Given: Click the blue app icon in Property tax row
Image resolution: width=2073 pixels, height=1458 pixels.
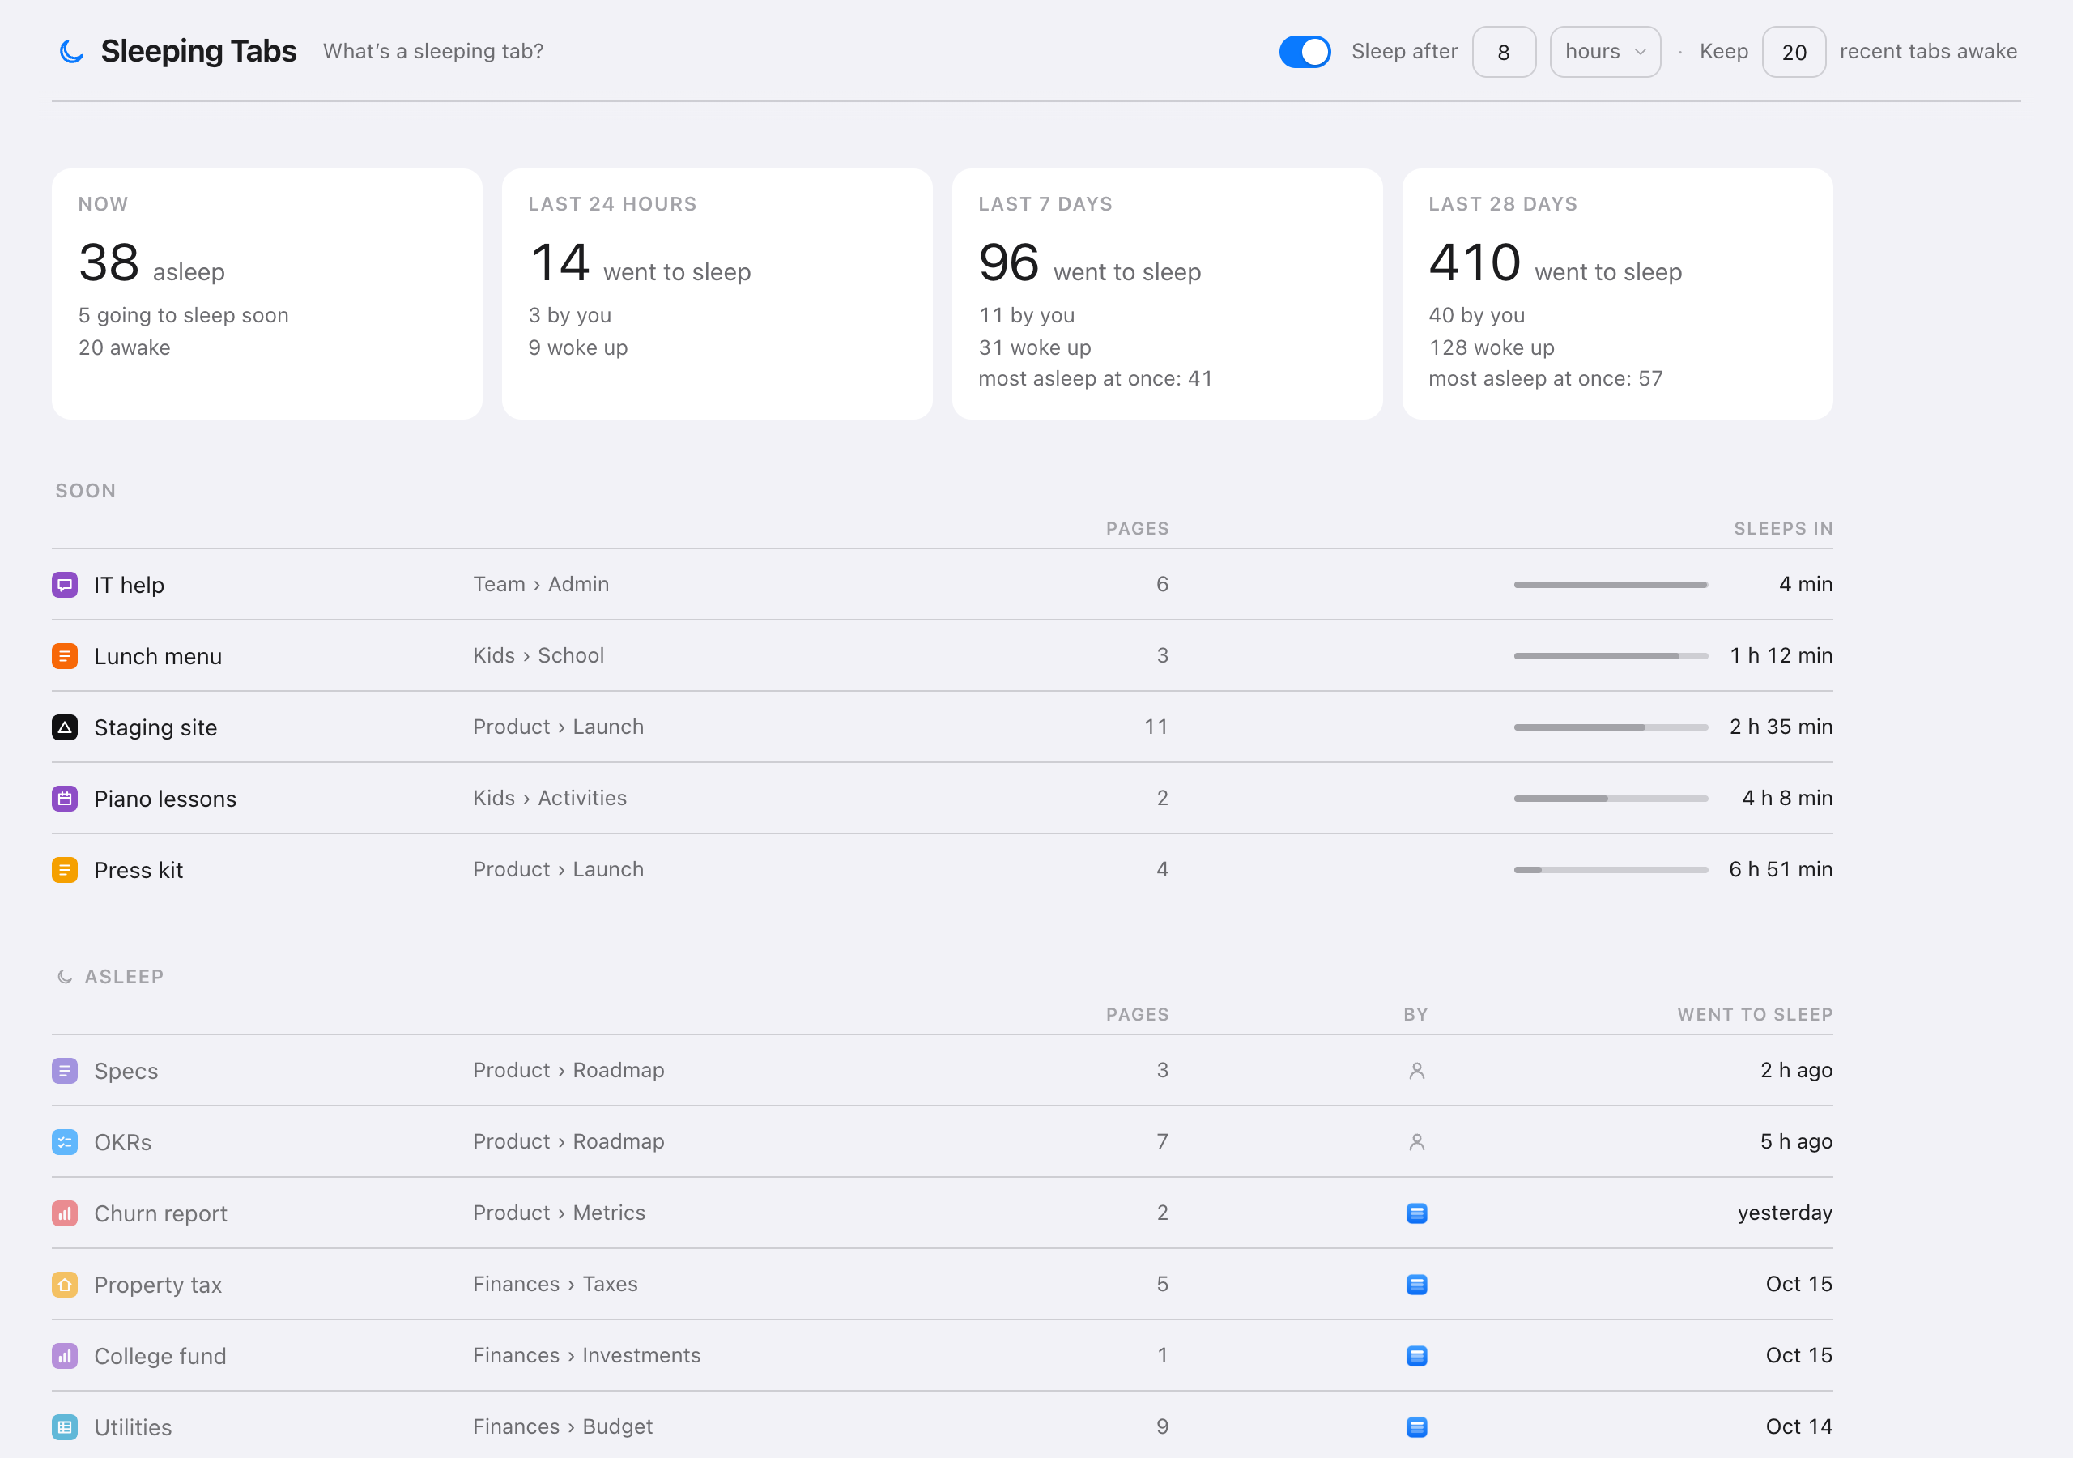Looking at the screenshot, I should (1416, 1285).
